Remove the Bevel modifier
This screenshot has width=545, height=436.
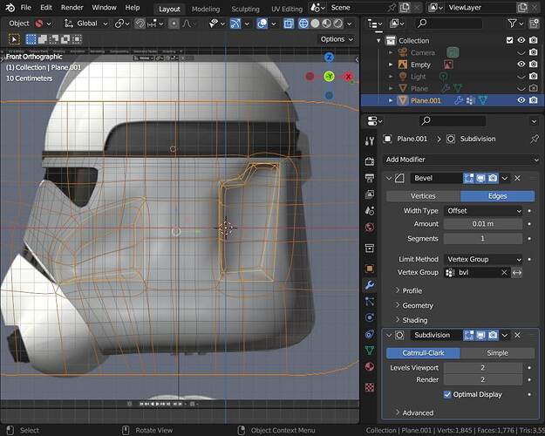click(x=517, y=179)
